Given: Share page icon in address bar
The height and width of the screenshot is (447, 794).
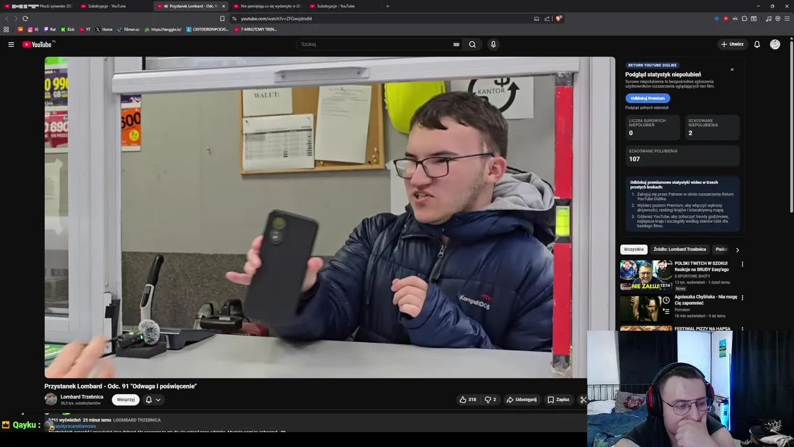Looking at the screenshot, I should point(547,19).
